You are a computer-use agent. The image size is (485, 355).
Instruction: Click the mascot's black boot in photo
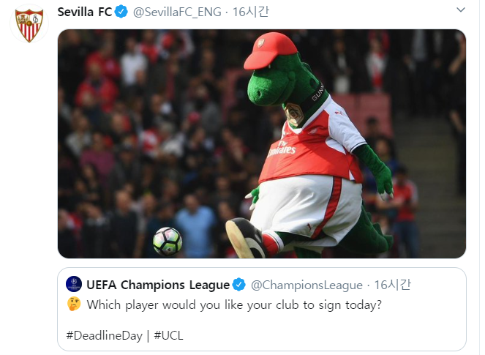(x=244, y=238)
